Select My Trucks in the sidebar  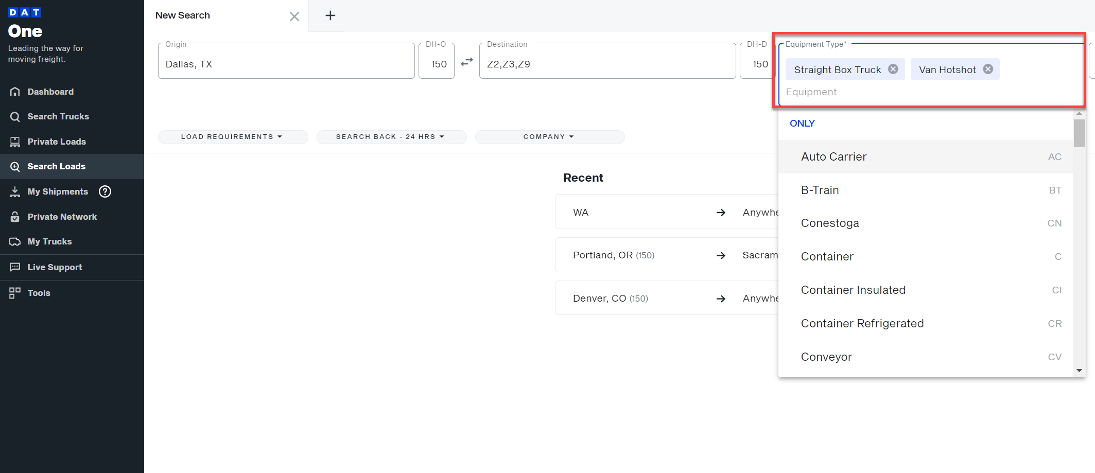pos(49,241)
